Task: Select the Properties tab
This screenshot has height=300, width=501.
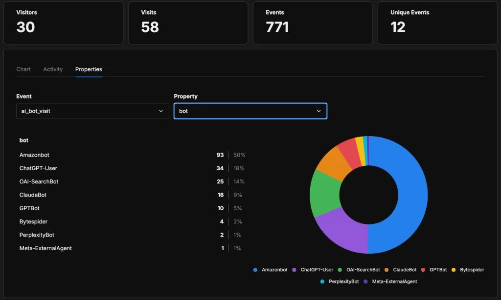Action: click(89, 69)
